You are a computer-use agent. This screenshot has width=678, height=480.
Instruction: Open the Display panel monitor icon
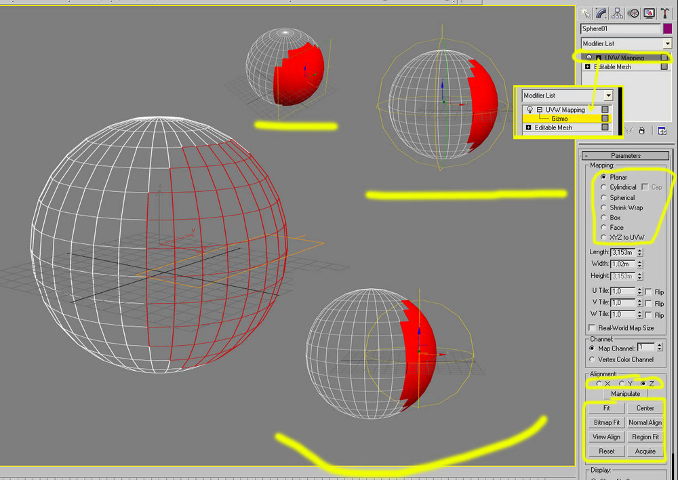click(x=649, y=14)
